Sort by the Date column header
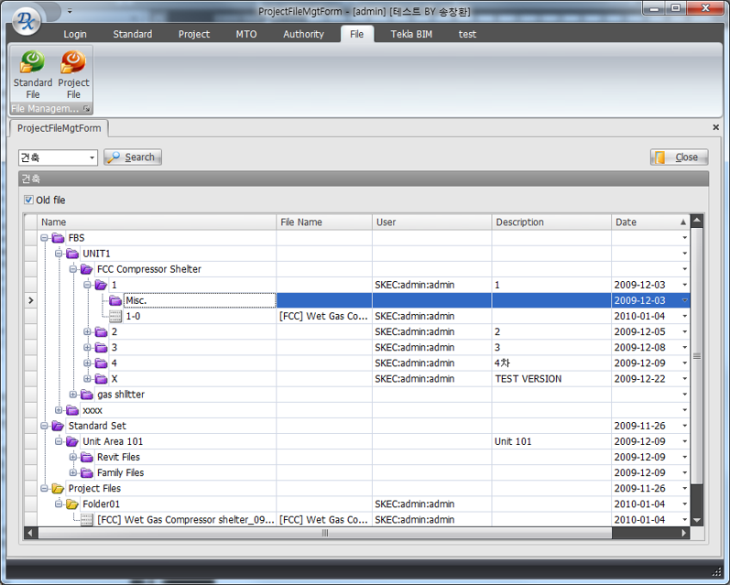730x585 pixels. pyautogui.click(x=641, y=222)
